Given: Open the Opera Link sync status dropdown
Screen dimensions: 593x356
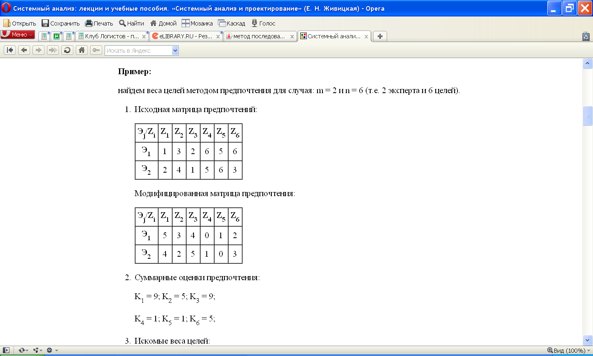Looking at the screenshot, I should pos(23,350).
